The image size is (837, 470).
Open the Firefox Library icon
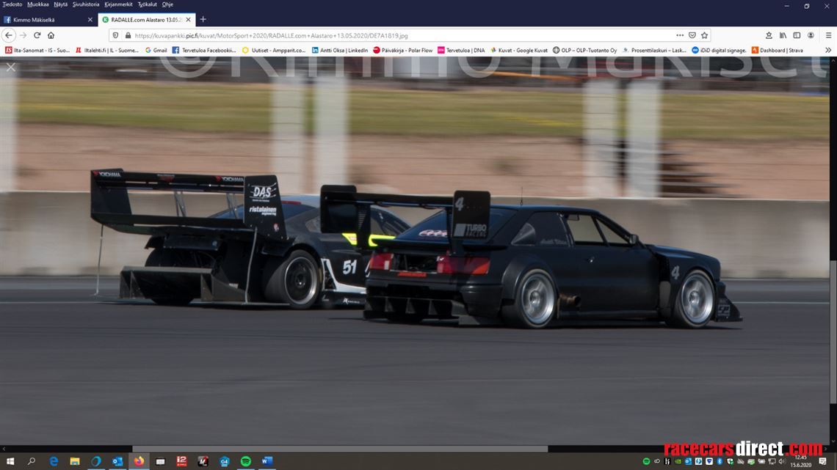pyautogui.click(x=783, y=34)
